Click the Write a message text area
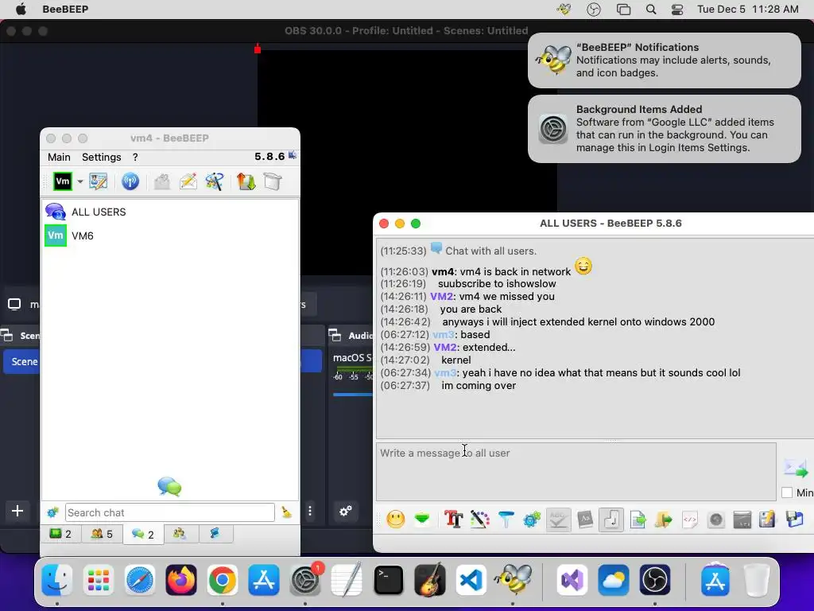814x611 pixels. point(576,472)
